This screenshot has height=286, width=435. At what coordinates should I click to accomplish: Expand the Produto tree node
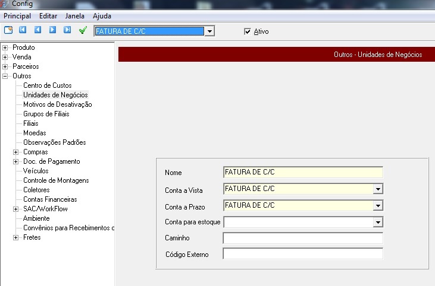5,47
